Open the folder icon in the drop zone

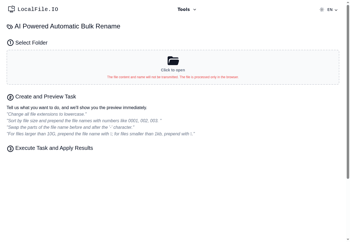point(173,61)
